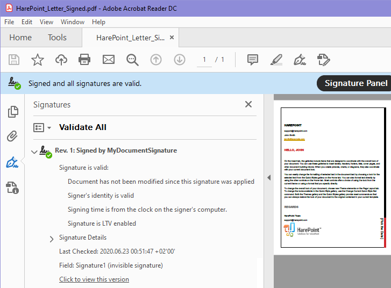This screenshot has width=391, height=288.
Task: Click the signature status icon in banner
Action: tap(14, 83)
